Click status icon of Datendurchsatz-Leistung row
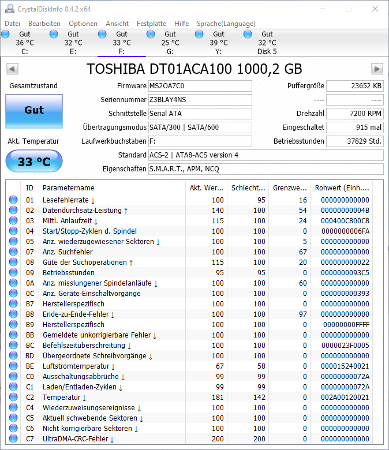 [13, 210]
